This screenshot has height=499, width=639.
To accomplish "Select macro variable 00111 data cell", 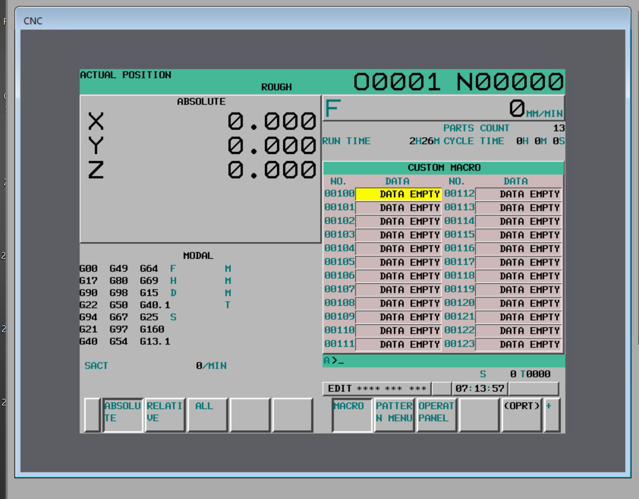I will tap(399, 345).
